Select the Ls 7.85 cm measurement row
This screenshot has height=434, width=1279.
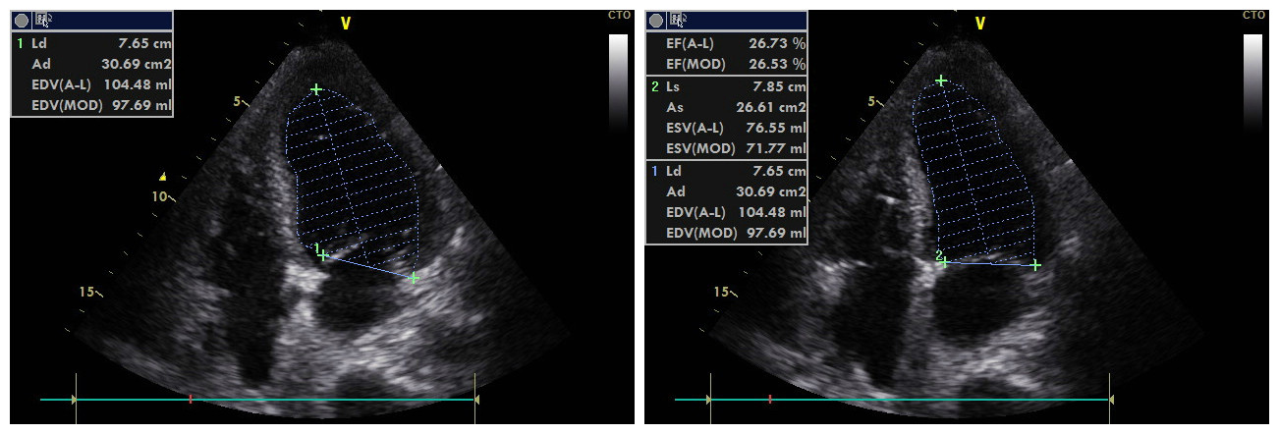(x=727, y=86)
